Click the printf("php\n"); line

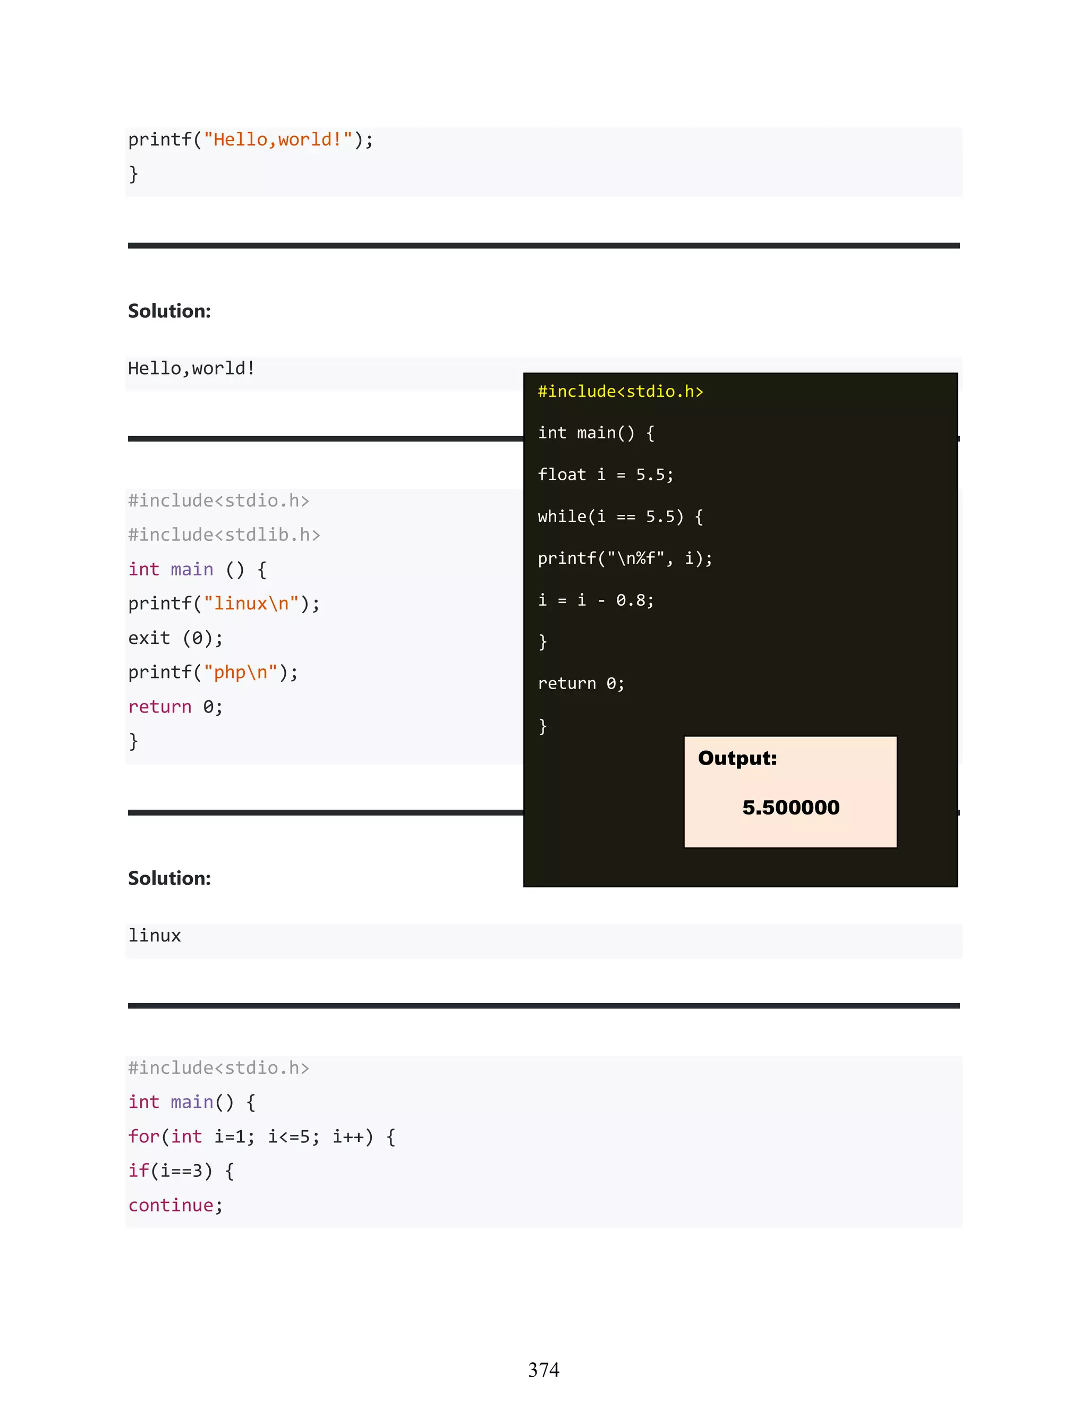(x=212, y=673)
